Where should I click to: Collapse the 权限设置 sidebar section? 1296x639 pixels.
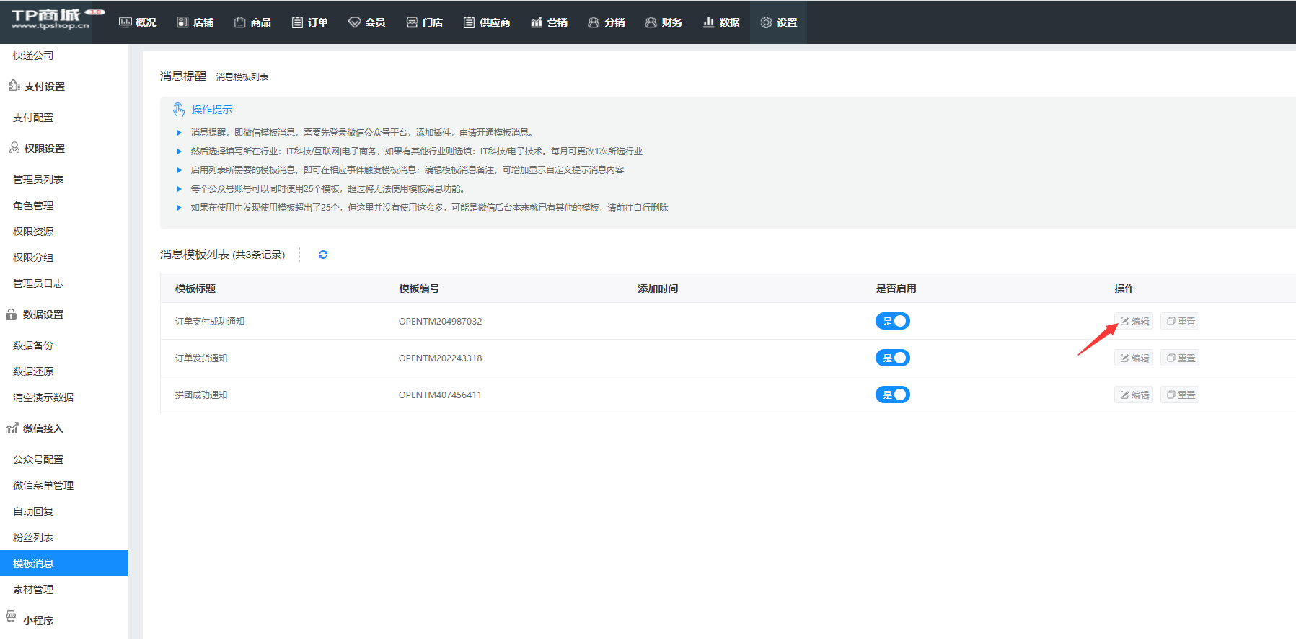click(x=44, y=149)
